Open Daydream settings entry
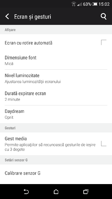The image size is (112, 199). pos(56,114)
